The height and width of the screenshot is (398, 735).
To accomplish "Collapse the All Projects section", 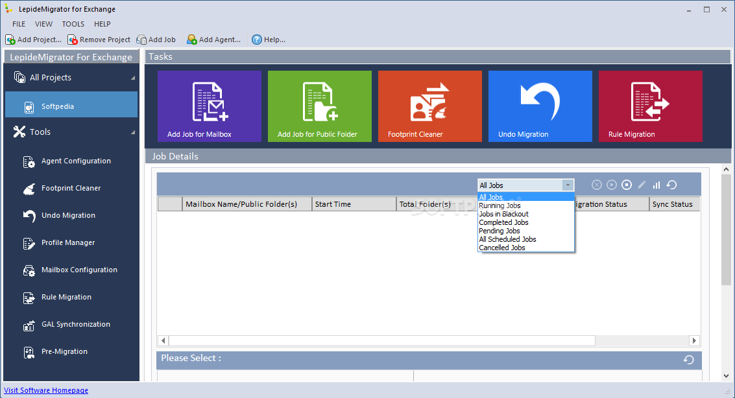I will point(132,78).
